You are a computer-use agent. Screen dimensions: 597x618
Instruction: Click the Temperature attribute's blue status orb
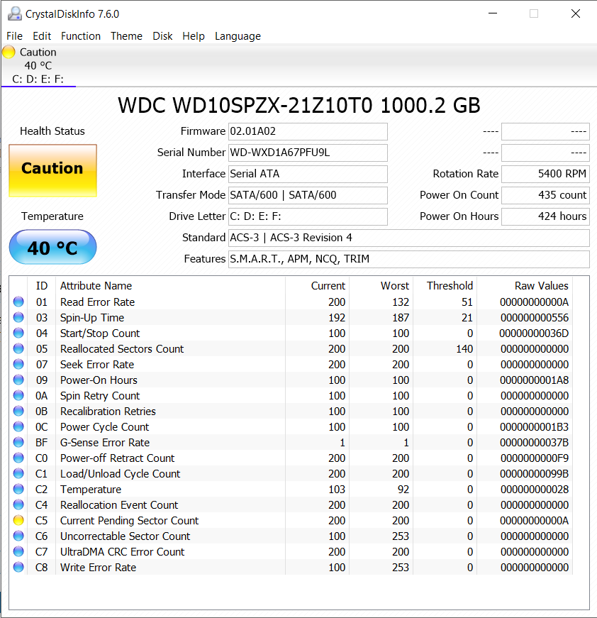[18, 490]
